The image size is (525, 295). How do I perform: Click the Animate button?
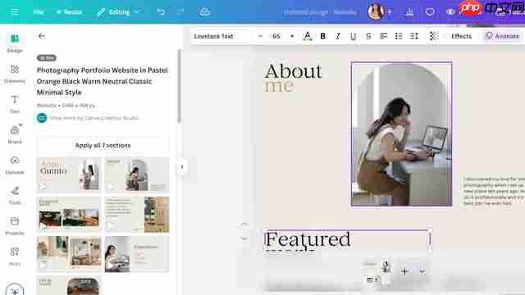click(503, 36)
